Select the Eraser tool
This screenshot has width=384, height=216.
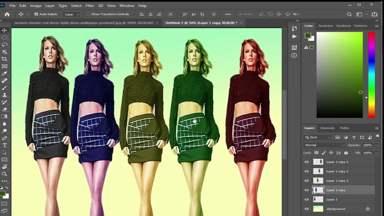(x=4, y=109)
